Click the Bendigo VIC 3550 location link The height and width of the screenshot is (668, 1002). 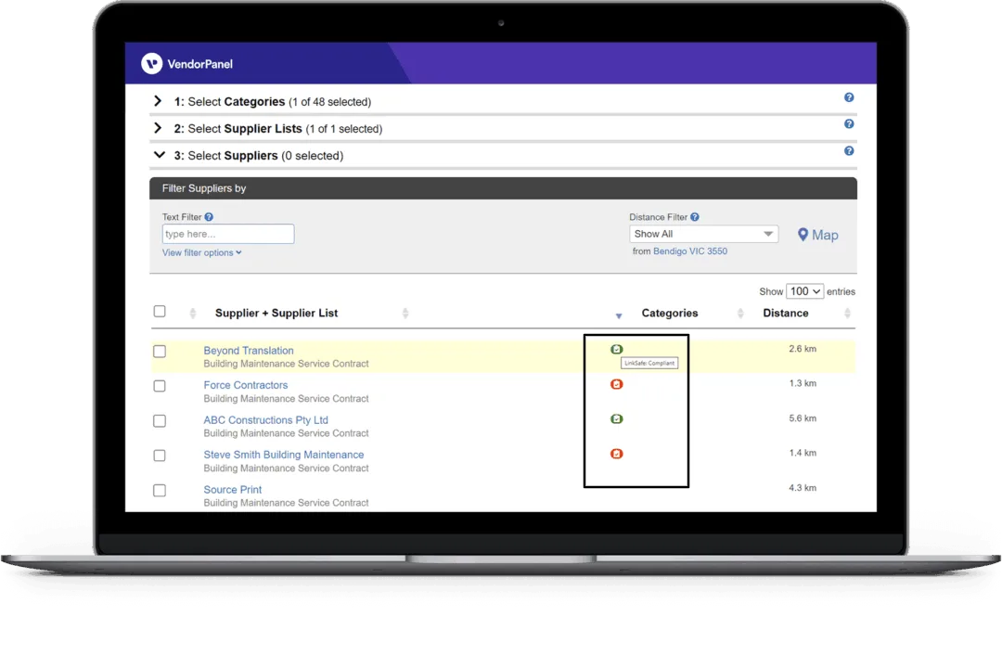coord(690,251)
